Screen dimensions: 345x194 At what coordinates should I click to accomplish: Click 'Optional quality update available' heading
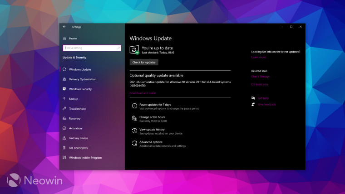click(x=157, y=75)
